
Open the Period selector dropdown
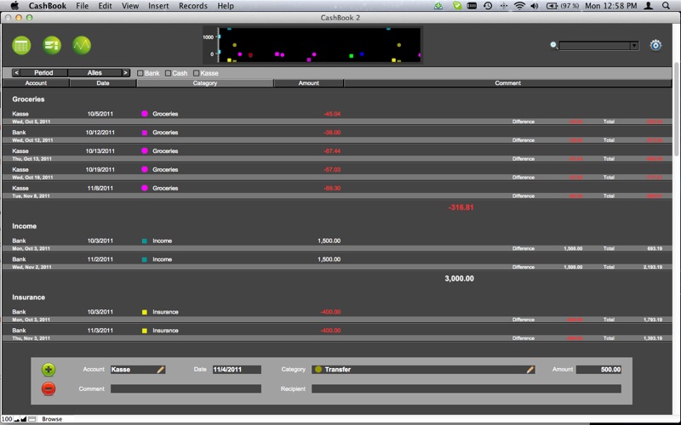(43, 73)
